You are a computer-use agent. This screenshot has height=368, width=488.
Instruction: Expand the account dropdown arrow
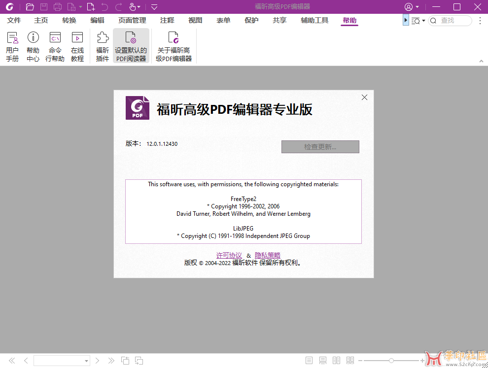(x=418, y=7)
